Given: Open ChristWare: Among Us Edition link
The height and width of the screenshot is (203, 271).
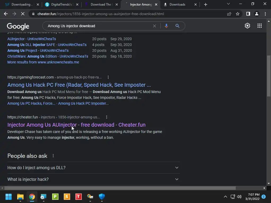Looking at the screenshot, I should (x=48, y=56).
